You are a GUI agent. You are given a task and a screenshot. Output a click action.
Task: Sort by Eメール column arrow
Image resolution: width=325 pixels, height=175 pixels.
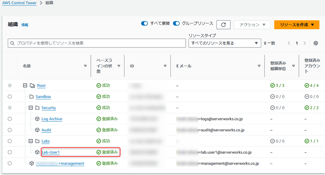[259, 66]
